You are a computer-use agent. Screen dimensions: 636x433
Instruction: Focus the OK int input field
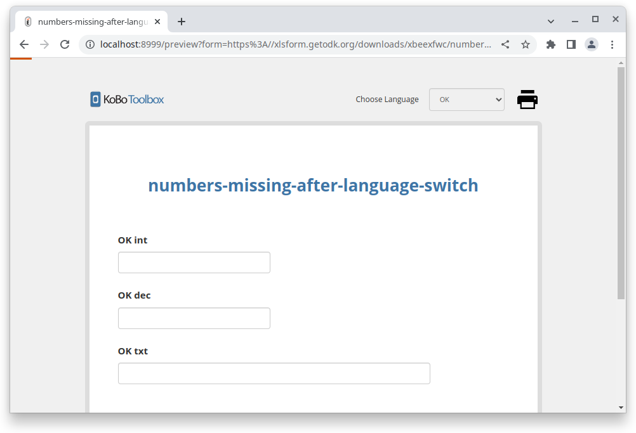coord(194,262)
